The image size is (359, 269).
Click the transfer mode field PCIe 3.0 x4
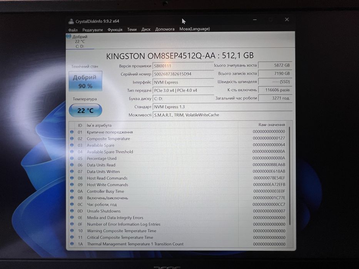pyautogui.click(x=183, y=91)
